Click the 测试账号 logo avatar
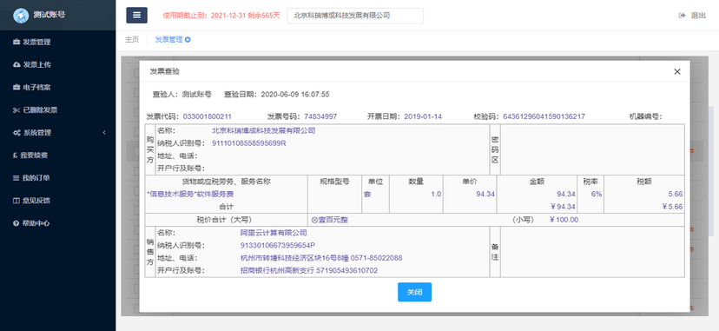719x331 pixels. [21, 15]
